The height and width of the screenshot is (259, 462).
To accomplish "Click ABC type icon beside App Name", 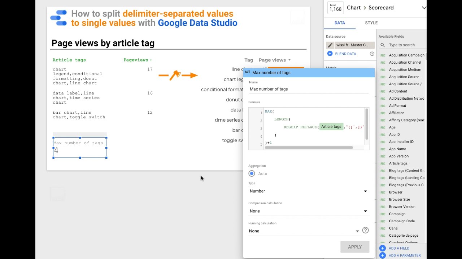I will pos(383,149).
